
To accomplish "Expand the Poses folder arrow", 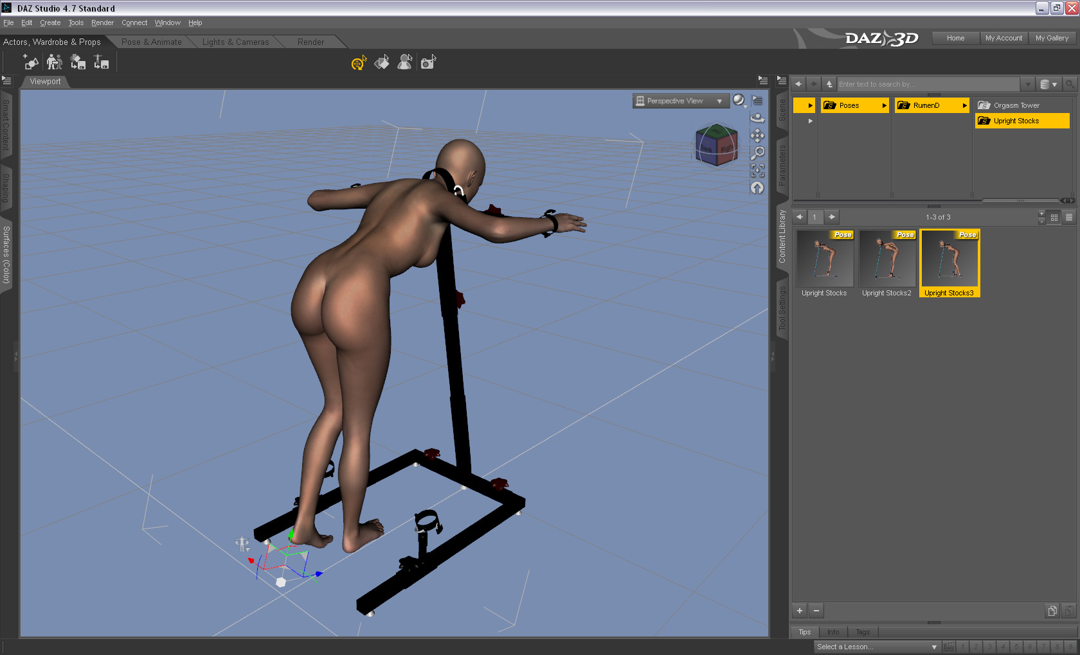I will click(884, 105).
